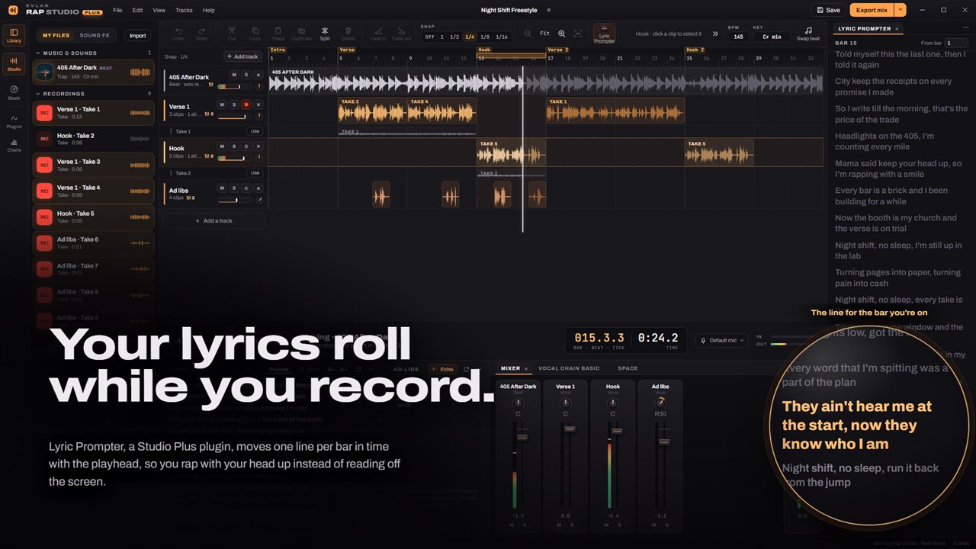This screenshot has height=549, width=976.
Task: Open the Default mic dropdown
Action: pyautogui.click(x=723, y=340)
